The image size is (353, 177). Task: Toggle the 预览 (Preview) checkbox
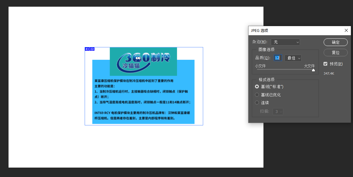click(325, 64)
